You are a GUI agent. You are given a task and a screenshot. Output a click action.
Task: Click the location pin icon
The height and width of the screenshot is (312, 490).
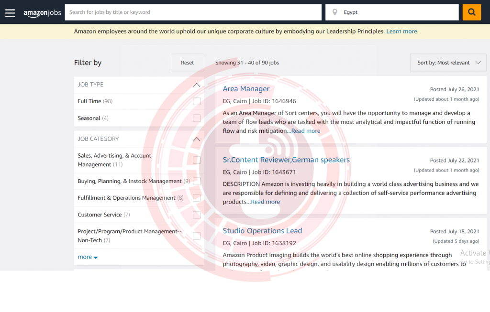tap(334, 12)
